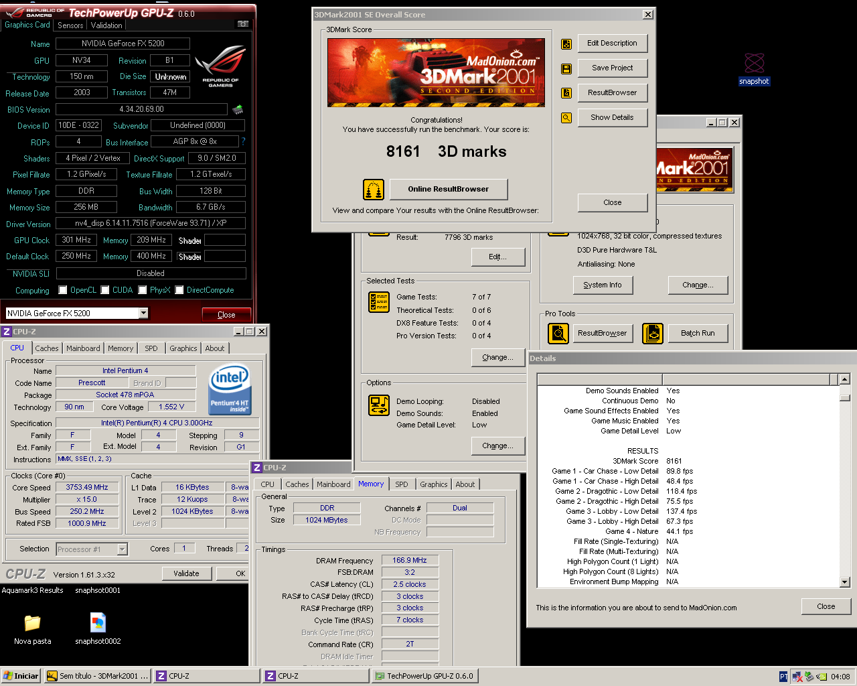Viewport: 857px width, 686px height.
Task: Click the Edit Description button
Action: (613, 44)
